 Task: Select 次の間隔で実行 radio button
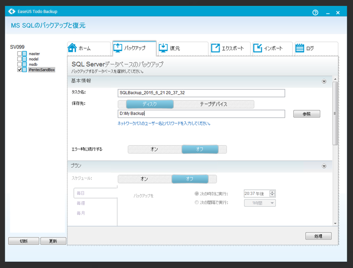coord(197,202)
